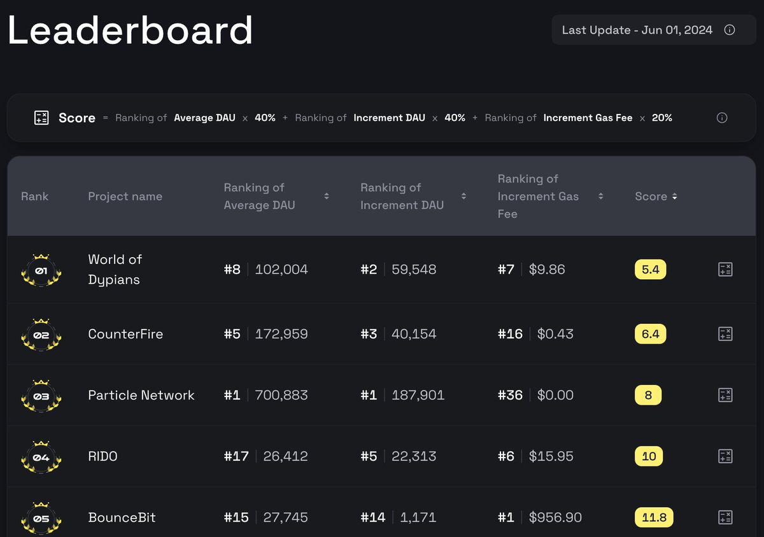The width and height of the screenshot is (764, 537).
Task: Click Increment Gas Fee in the score formula
Action: tap(588, 118)
